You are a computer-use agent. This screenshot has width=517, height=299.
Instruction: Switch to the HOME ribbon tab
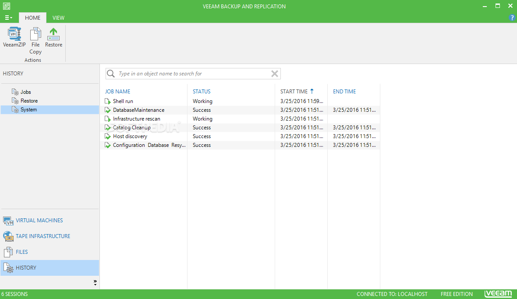[33, 18]
